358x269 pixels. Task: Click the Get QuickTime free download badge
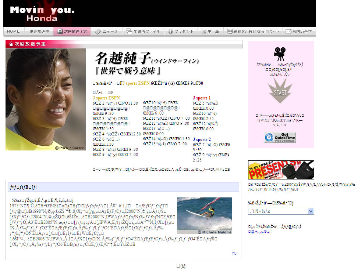pos(280,137)
